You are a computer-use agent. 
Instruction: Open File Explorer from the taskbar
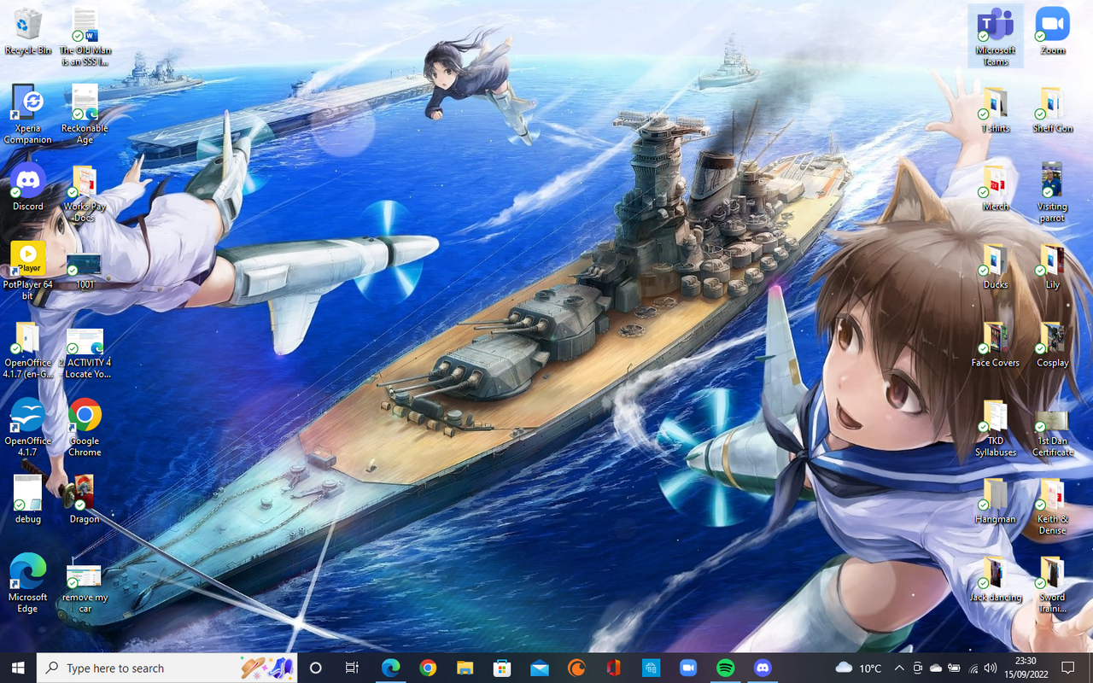465,668
